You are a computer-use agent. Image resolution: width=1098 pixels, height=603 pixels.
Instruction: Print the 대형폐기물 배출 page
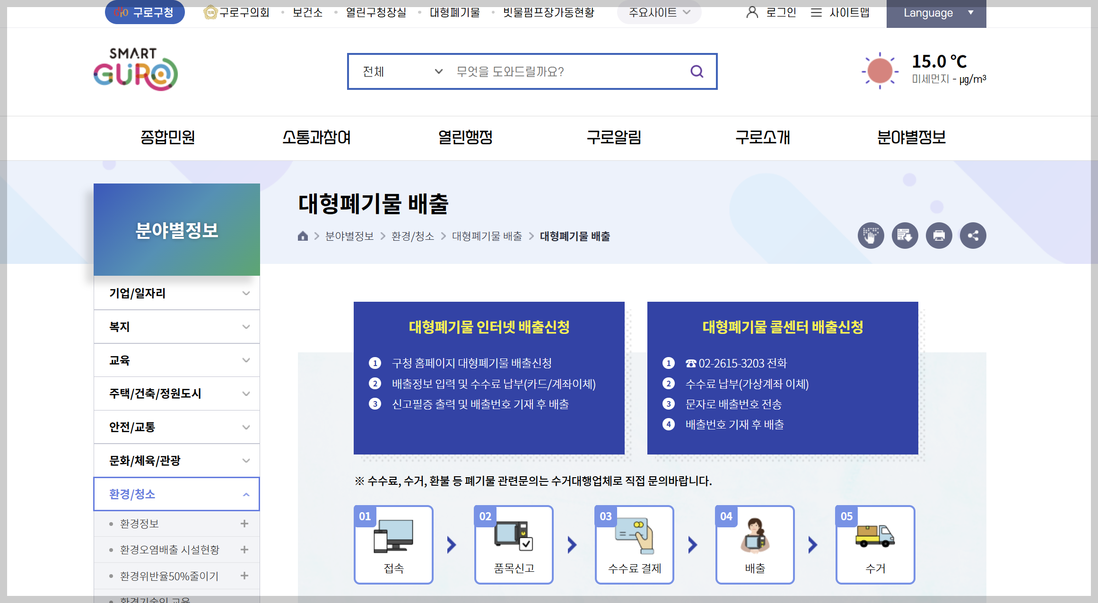click(x=939, y=235)
